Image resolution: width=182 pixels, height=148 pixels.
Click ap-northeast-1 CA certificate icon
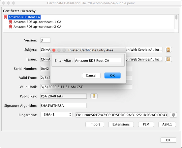(11, 22)
